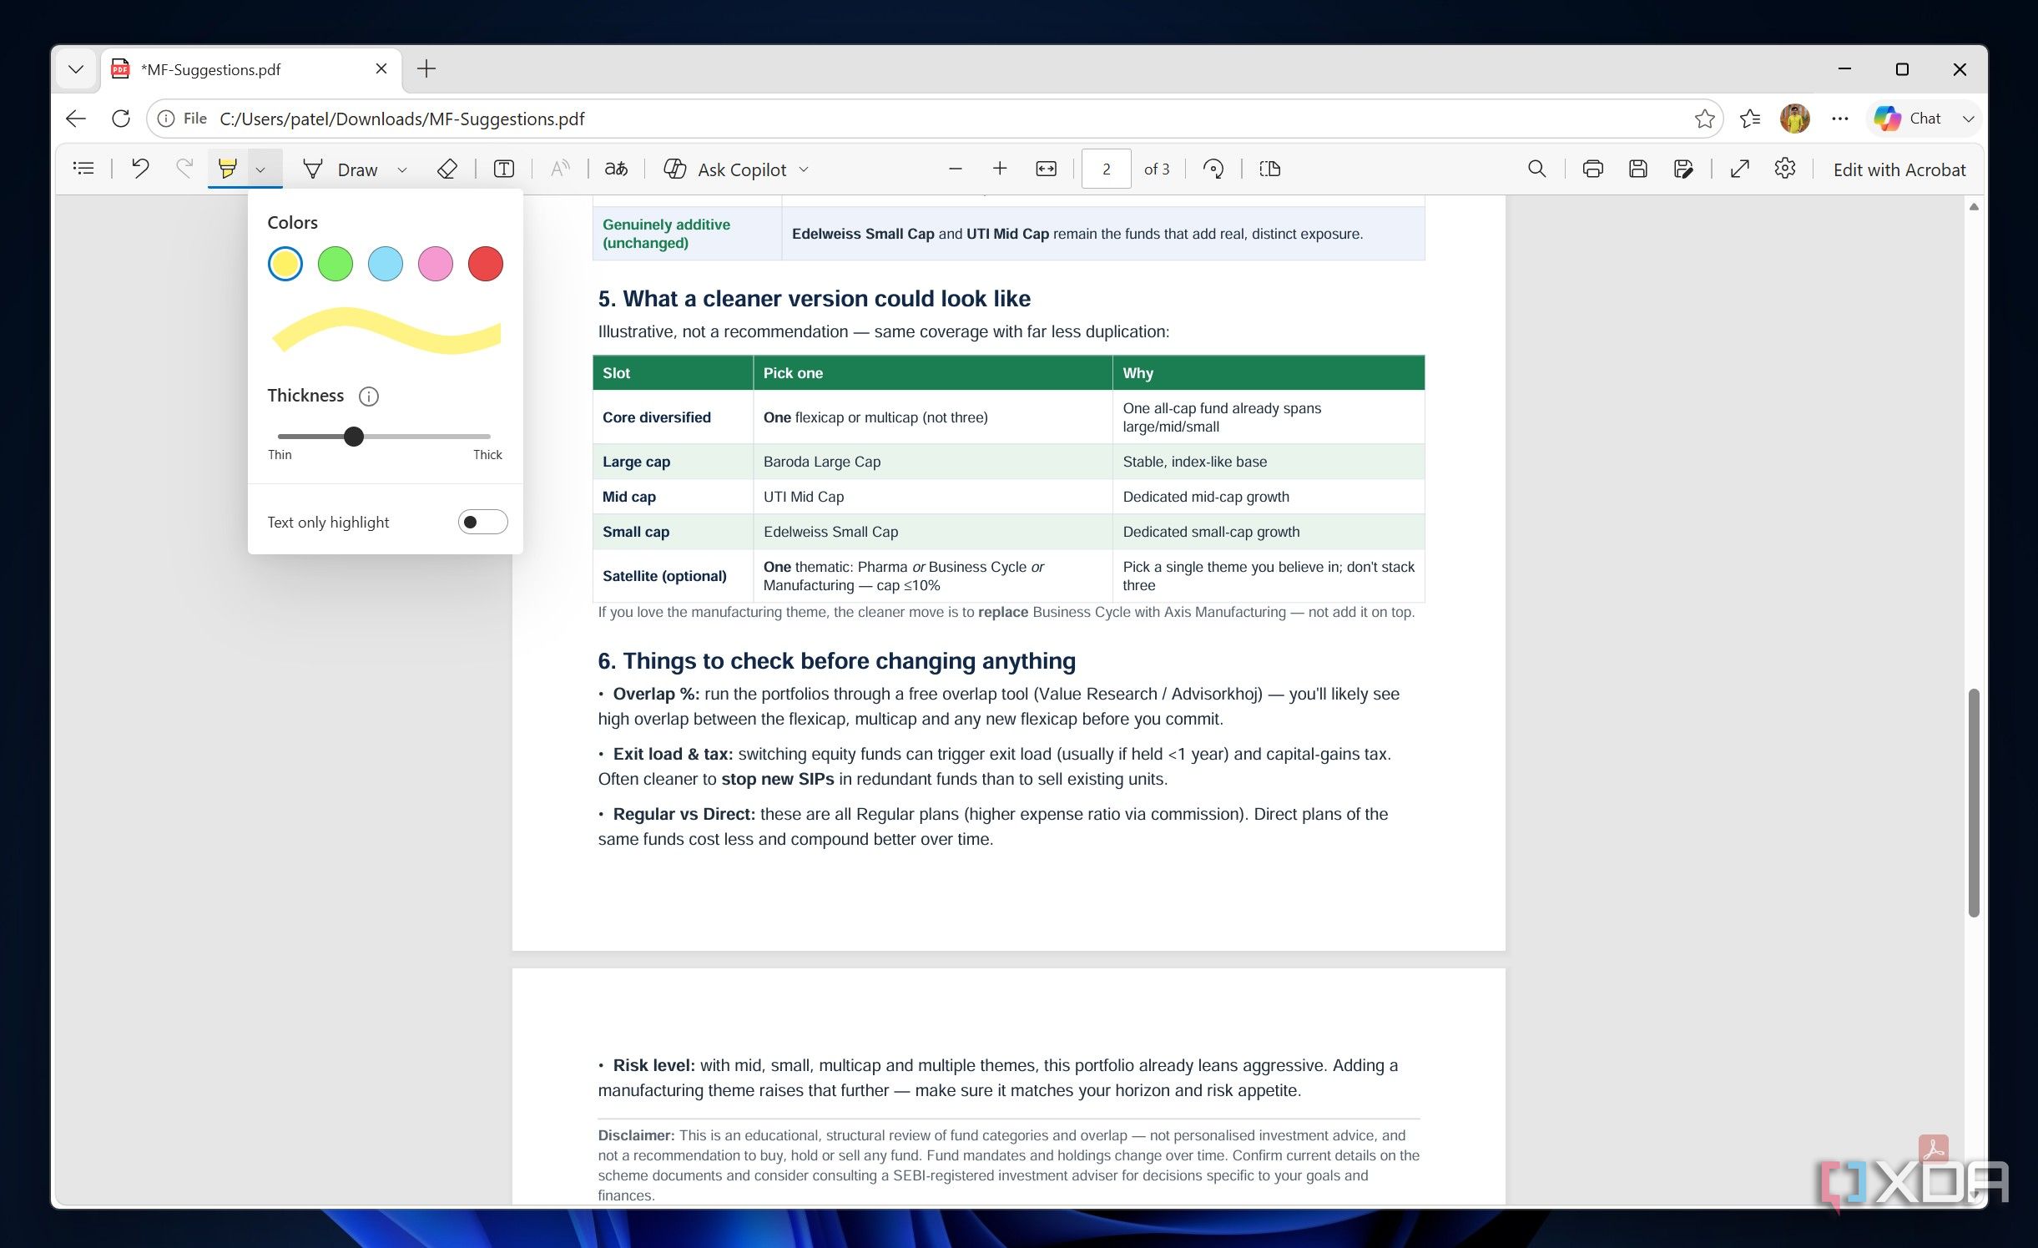The width and height of the screenshot is (2038, 1248).
Task: Add this page to favorites star
Action: [1704, 119]
